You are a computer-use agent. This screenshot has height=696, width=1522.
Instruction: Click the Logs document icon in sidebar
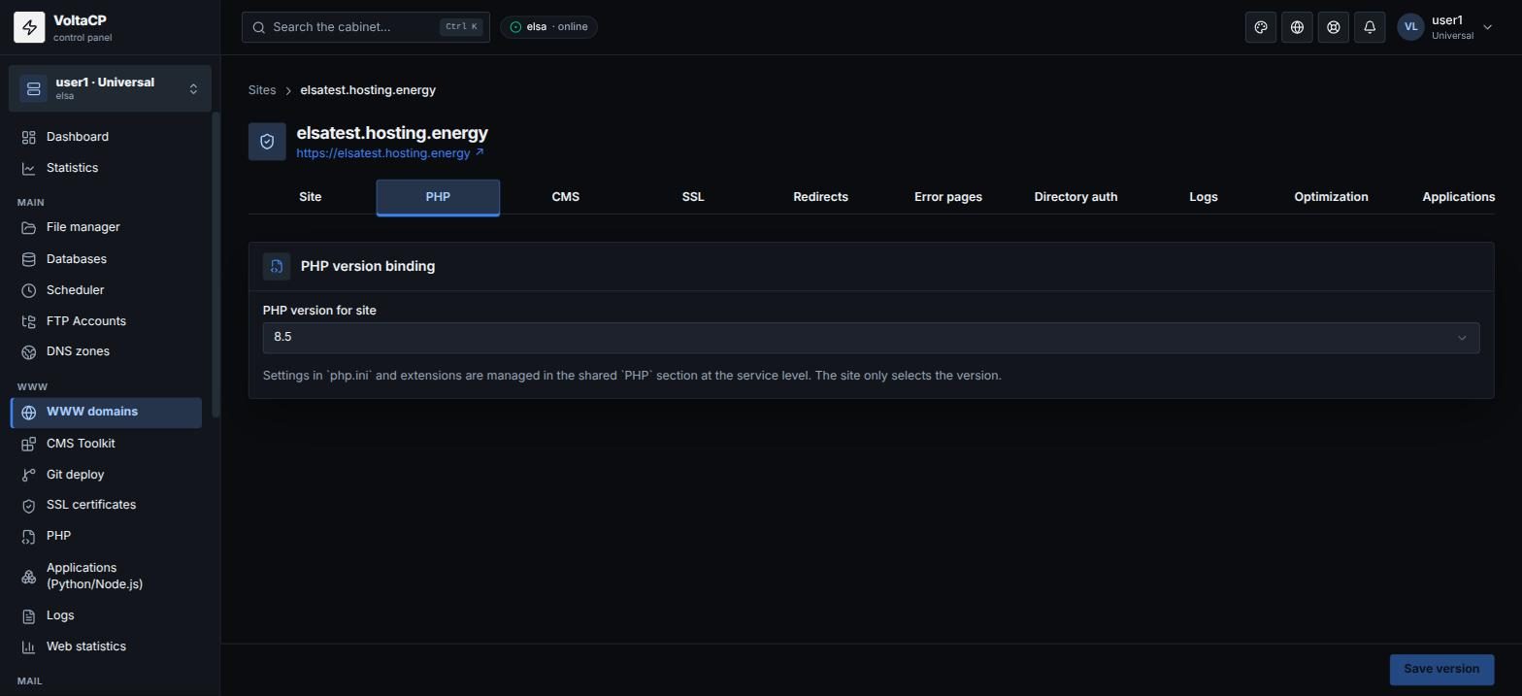tap(29, 615)
